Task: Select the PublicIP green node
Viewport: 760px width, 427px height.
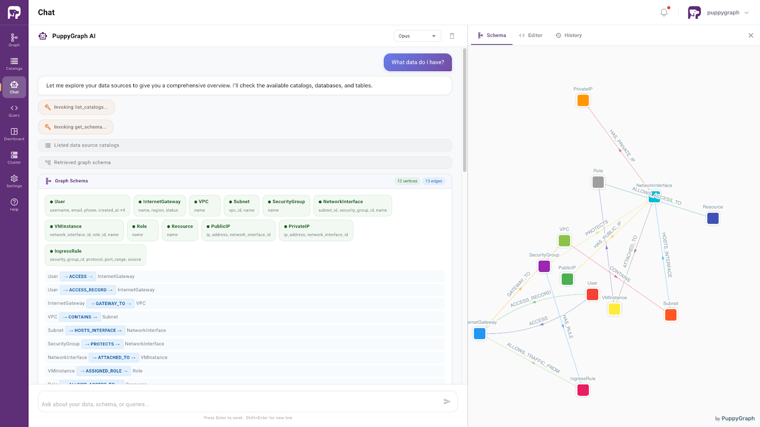Action: pos(567,279)
